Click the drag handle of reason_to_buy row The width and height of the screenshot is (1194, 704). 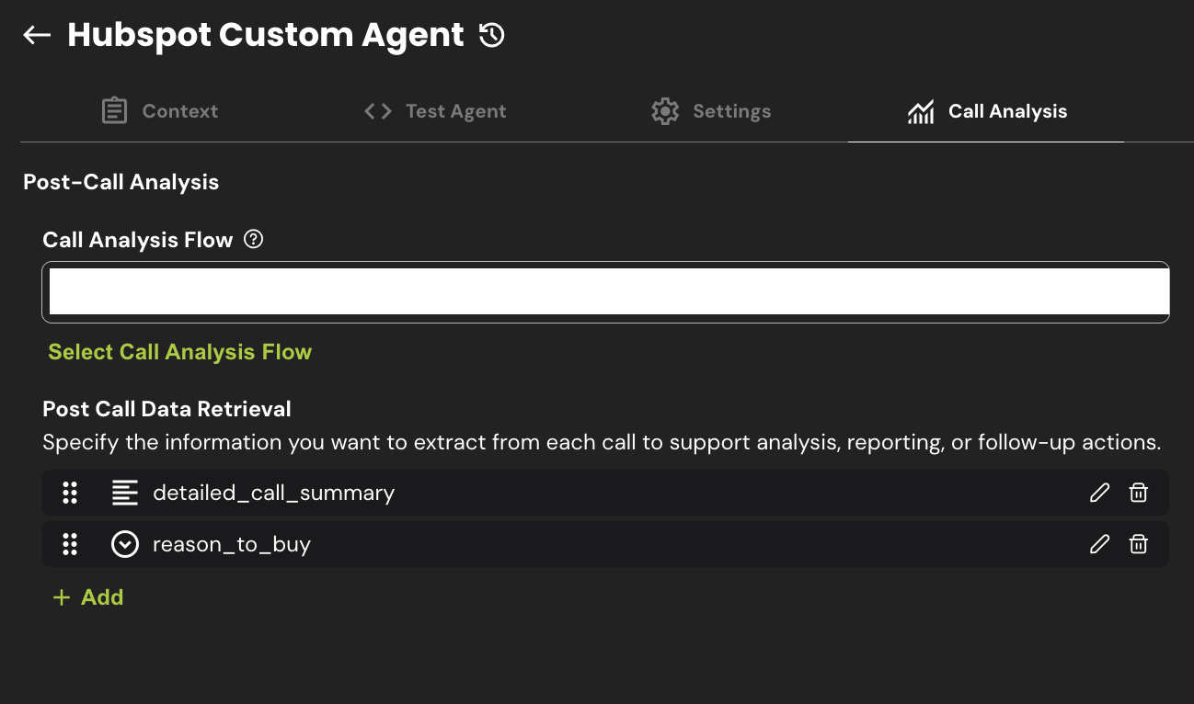click(x=70, y=544)
